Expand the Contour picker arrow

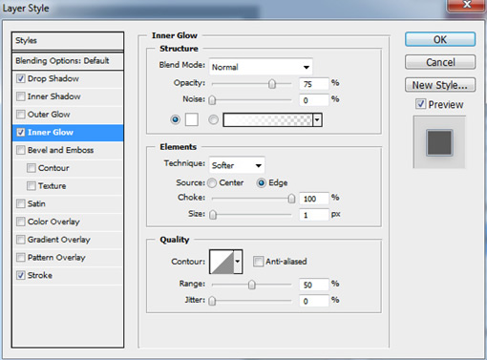tap(238, 262)
